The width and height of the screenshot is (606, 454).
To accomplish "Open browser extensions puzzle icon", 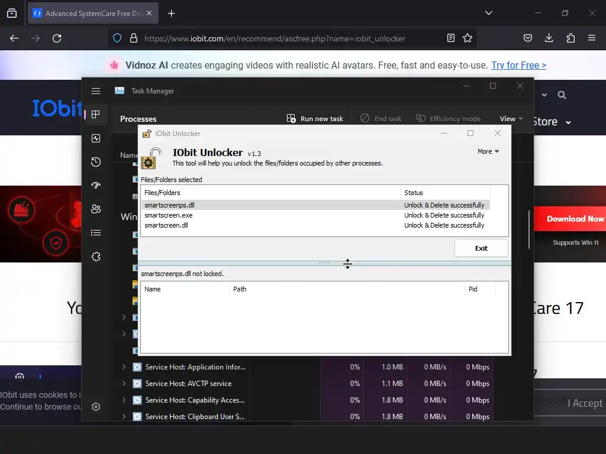I will 570,38.
